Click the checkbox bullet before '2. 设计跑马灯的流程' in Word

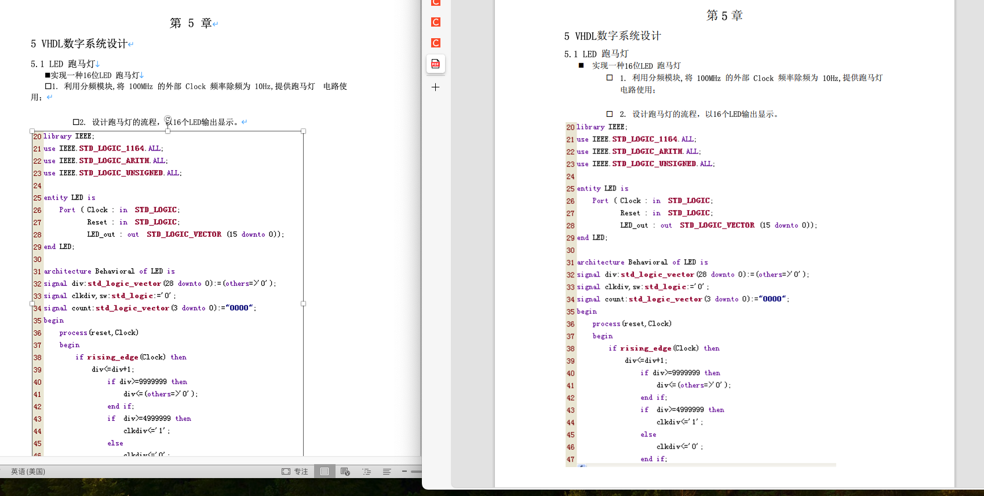[x=76, y=122]
